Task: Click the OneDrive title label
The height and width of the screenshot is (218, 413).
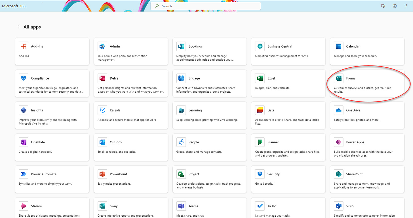Action: (x=353, y=110)
